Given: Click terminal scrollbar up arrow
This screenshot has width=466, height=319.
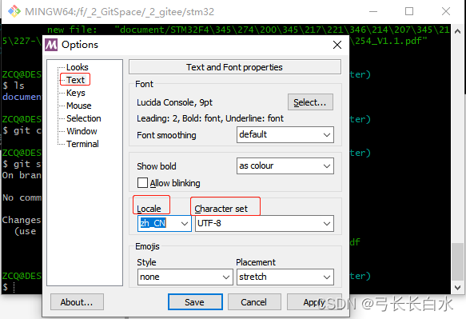Looking at the screenshot, I should point(458,31).
